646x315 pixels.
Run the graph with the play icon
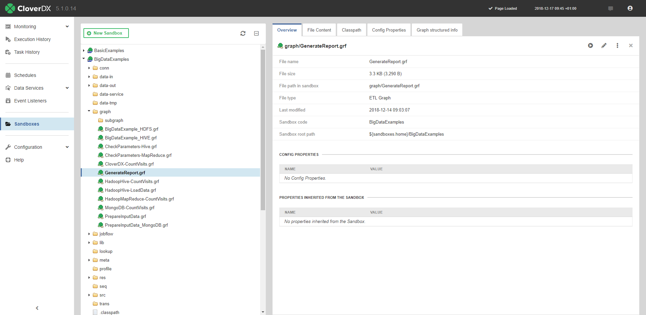coord(590,46)
